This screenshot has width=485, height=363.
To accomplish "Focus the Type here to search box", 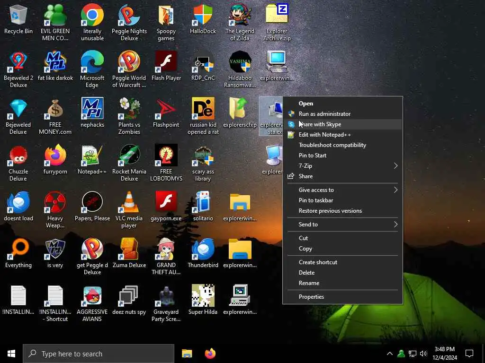I will click(x=99, y=354).
